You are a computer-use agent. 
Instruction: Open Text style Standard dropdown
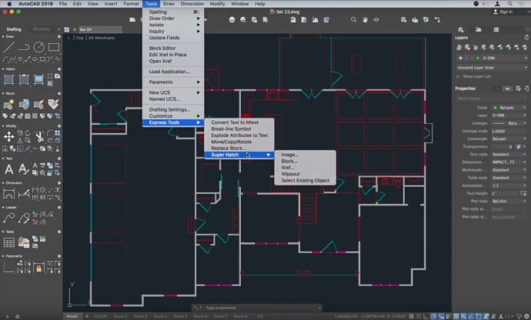509,155
